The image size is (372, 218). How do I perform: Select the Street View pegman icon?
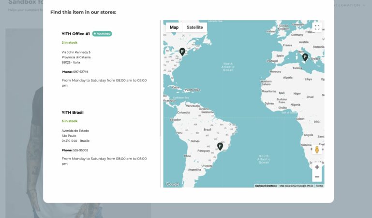[317, 150]
